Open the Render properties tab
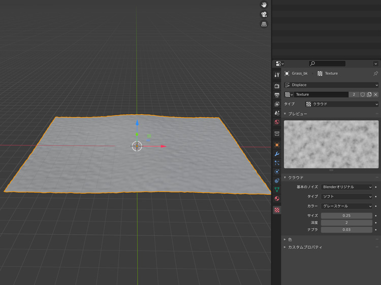 point(277,86)
